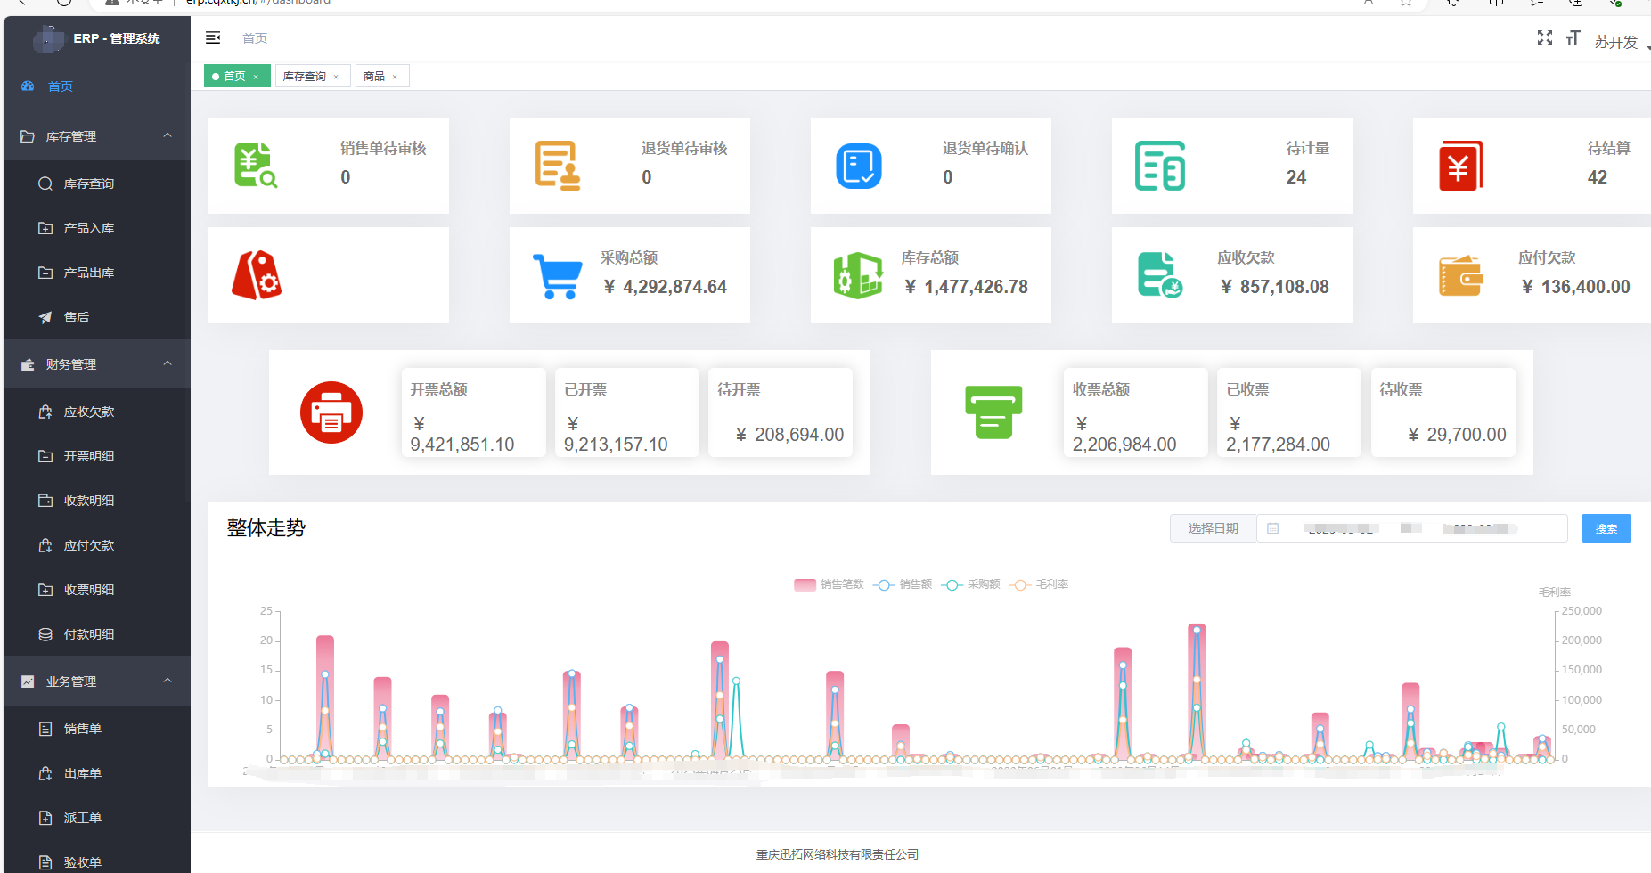1651x873 pixels.
Task: Click the date range picker field
Action: tap(1412, 528)
